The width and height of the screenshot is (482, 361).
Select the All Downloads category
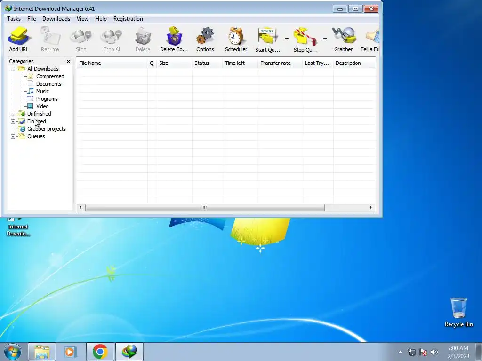tap(43, 69)
